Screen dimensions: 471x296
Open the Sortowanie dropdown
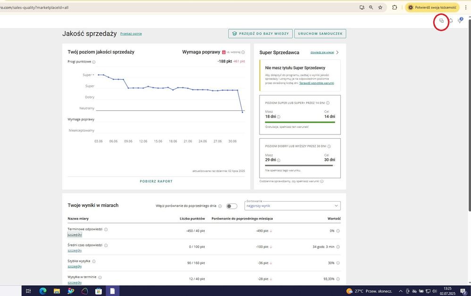pyautogui.click(x=293, y=206)
